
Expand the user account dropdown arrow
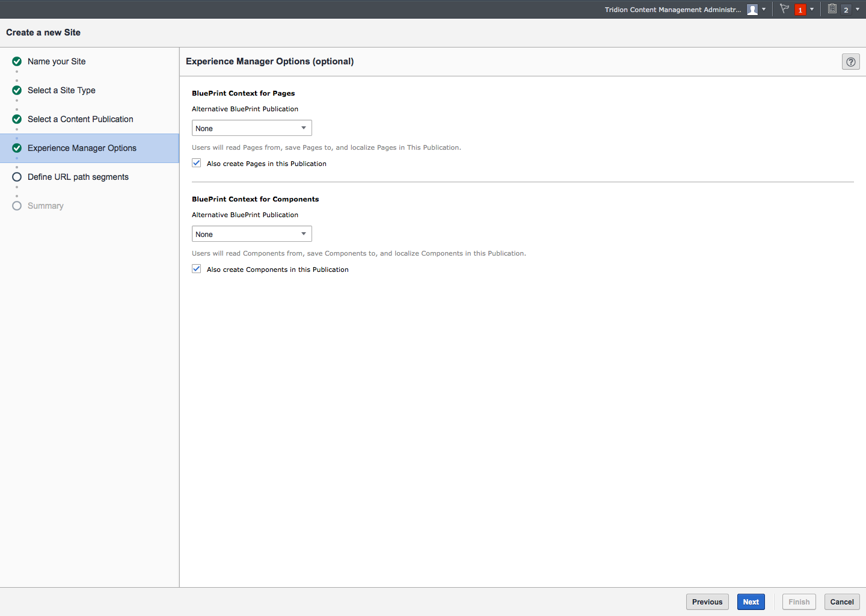[764, 10]
